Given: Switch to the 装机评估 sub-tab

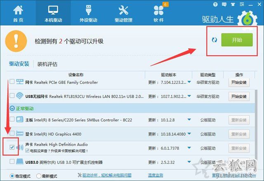Looking at the screenshot, I should coord(47,64).
